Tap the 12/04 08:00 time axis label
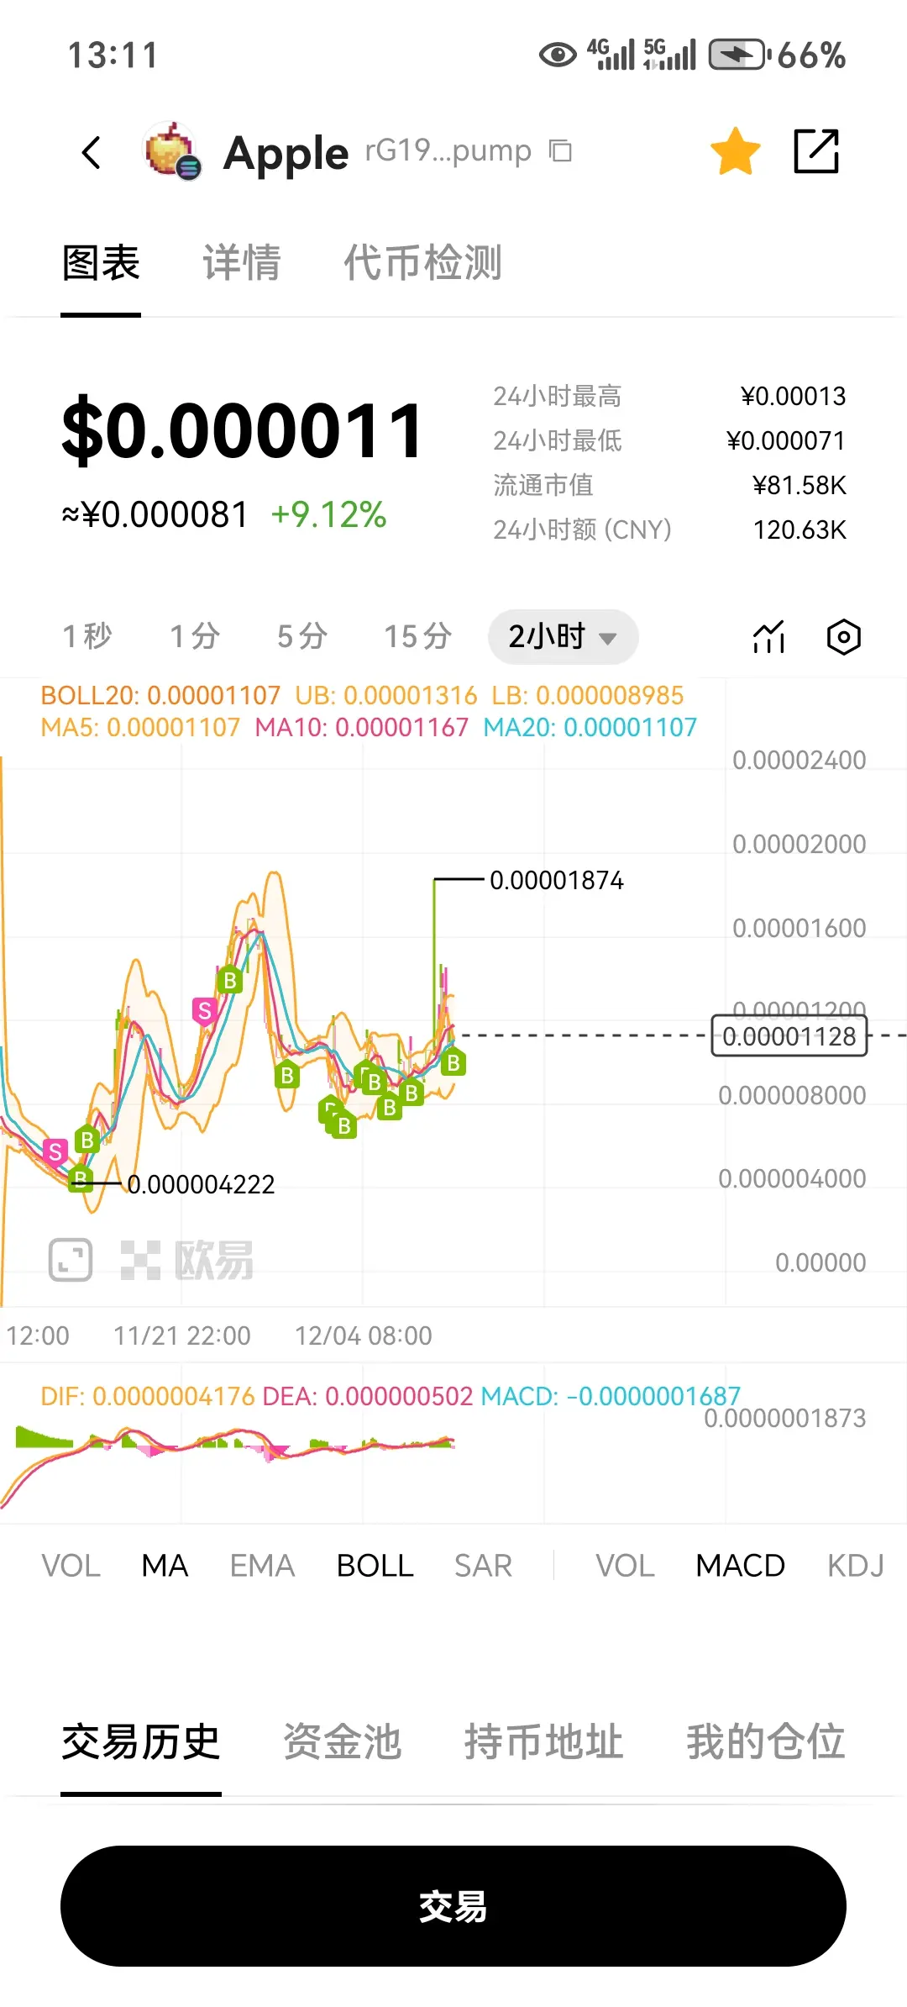Screen dimensions: 907x2007 (x=364, y=1335)
